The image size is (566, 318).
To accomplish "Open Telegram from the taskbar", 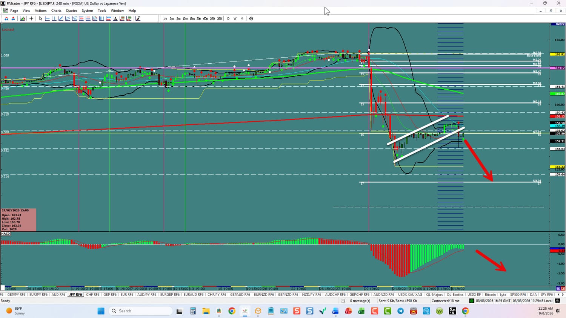I will point(400,311).
